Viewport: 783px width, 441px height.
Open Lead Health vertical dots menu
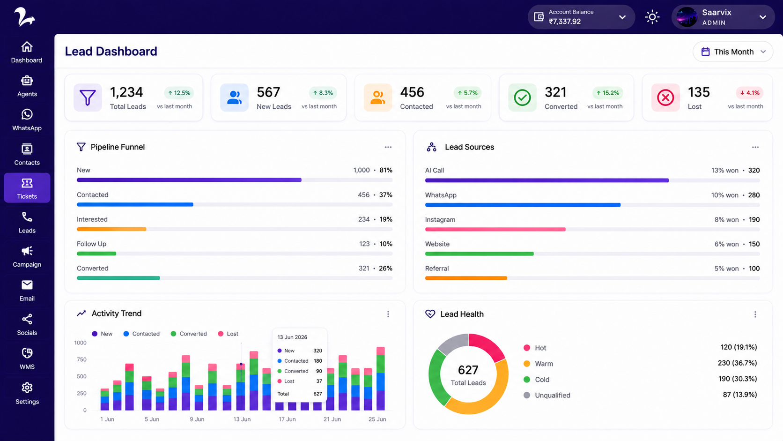point(755,314)
